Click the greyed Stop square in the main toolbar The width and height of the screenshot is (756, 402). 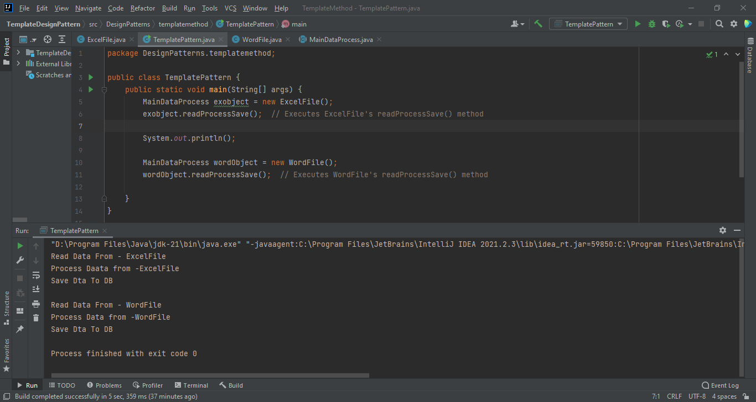coord(701,24)
